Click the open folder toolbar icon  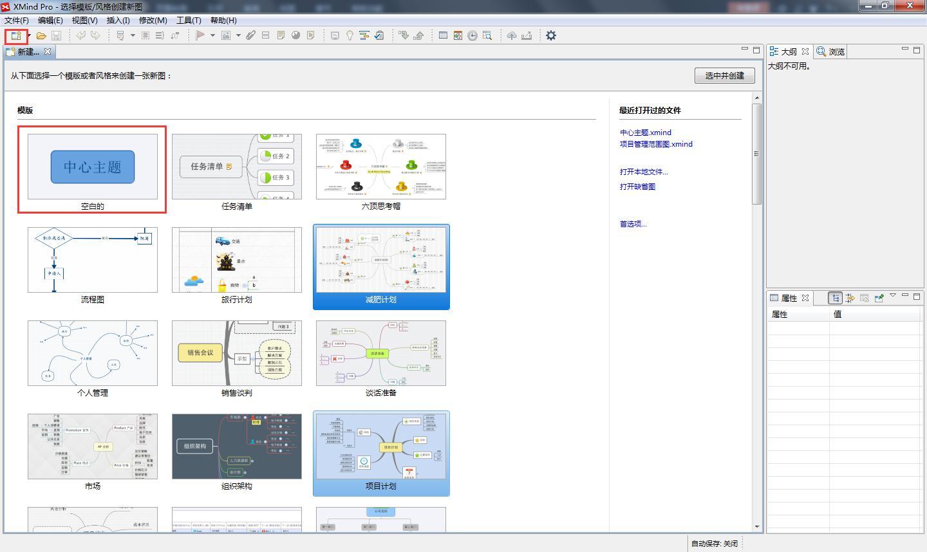[41, 36]
